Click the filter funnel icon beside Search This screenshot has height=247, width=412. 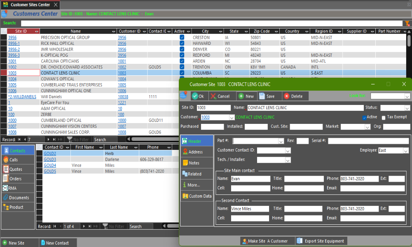407,23
